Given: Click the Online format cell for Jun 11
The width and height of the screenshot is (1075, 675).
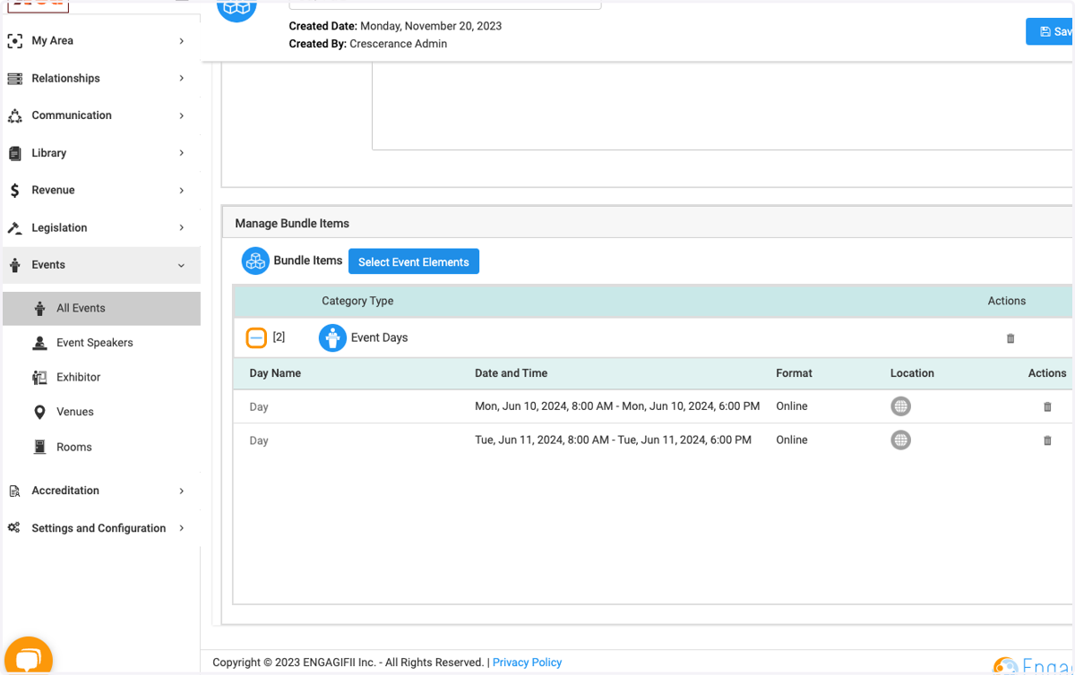Looking at the screenshot, I should pos(792,440).
